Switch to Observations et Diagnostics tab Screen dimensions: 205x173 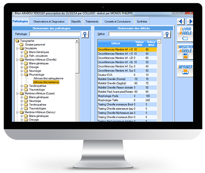pos(49,22)
